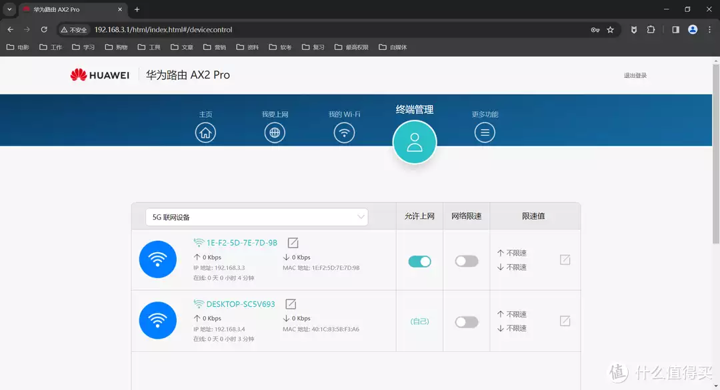Edit speed limit values for 1E-F2-5D-7E-7D-9B
Image resolution: width=720 pixels, height=390 pixels.
click(565, 260)
